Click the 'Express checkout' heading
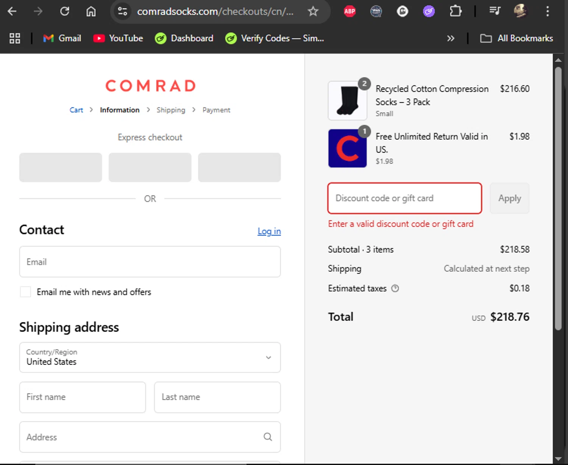The height and width of the screenshot is (465, 568). click(x=150, y=137)
